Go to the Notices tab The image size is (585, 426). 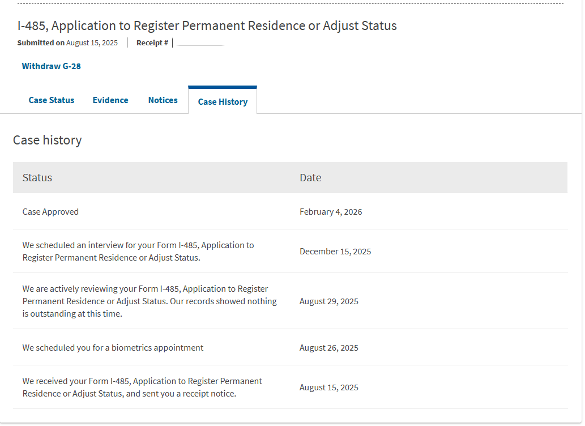coord(163,100)
